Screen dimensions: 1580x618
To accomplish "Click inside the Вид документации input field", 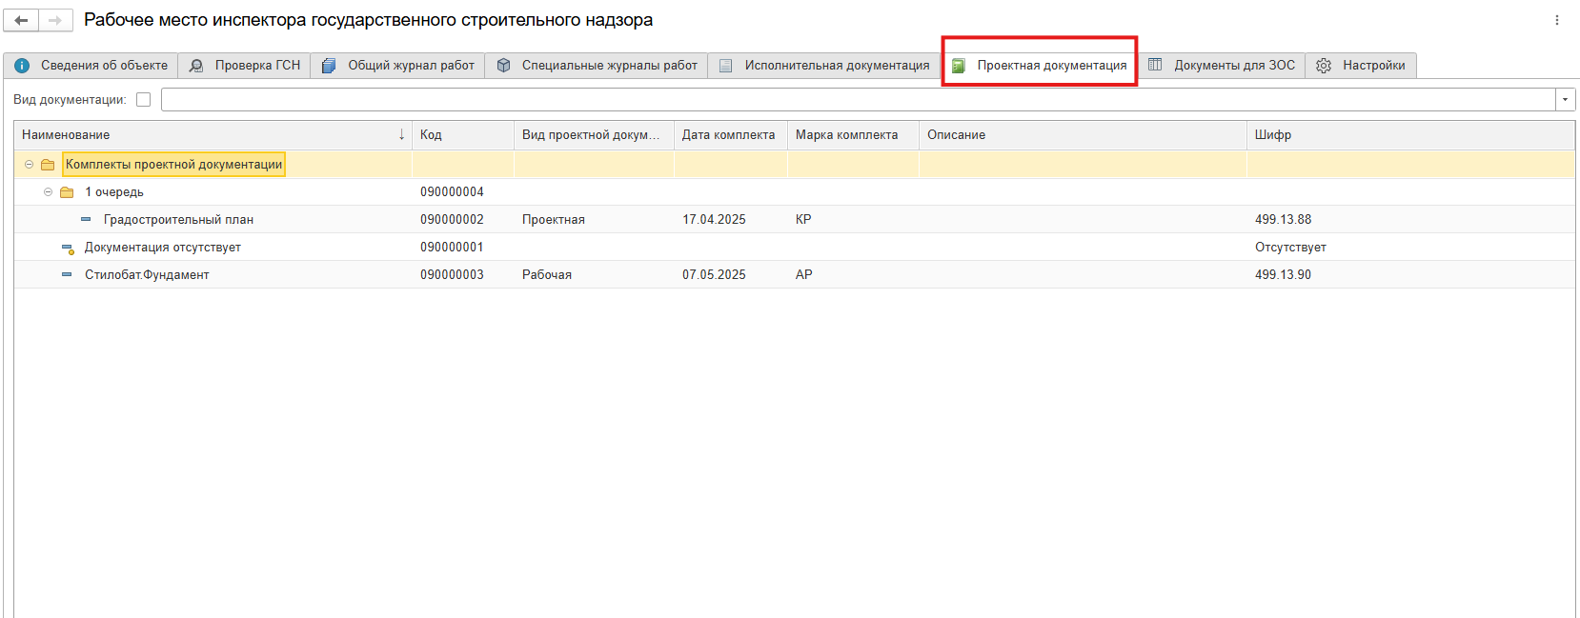I will pos(858,100).
